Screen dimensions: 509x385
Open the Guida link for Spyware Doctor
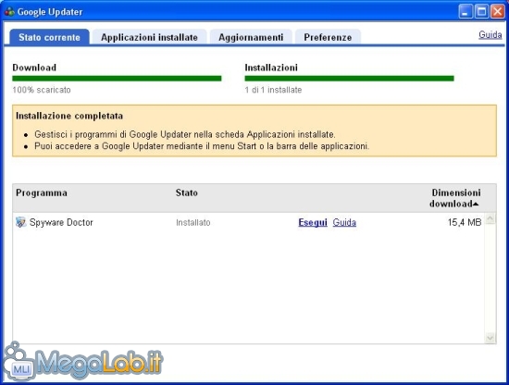[344, 223]
